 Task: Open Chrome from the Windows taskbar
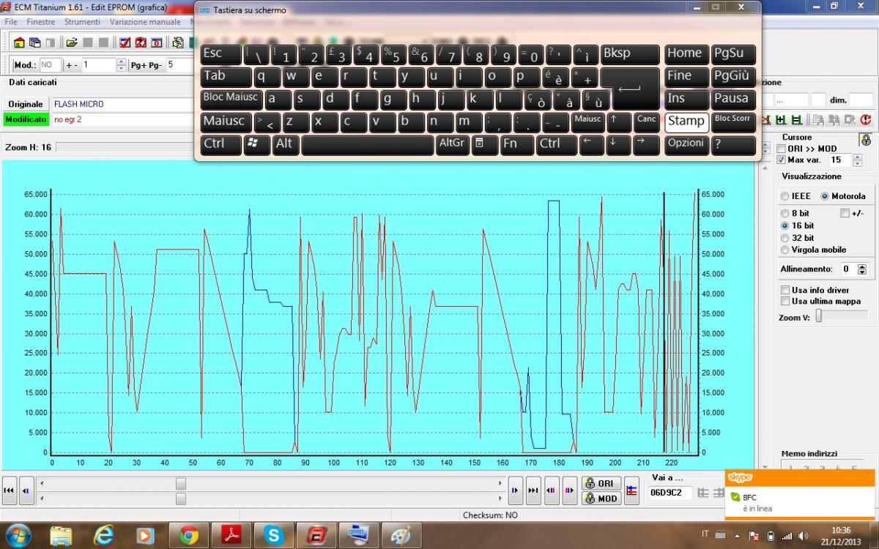click(x=188, y=535)
